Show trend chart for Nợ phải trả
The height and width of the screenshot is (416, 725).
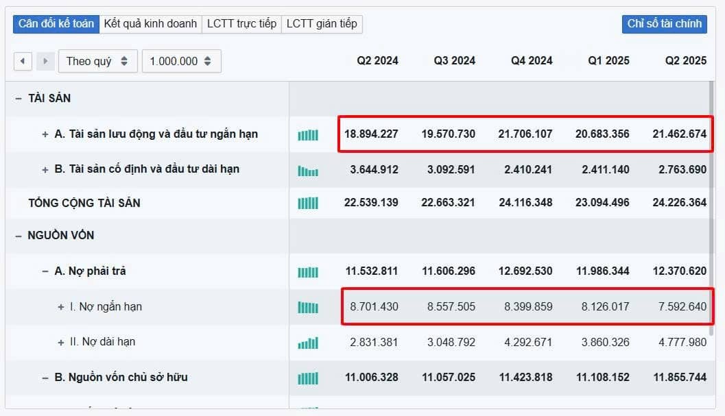[x=308, y=272]
